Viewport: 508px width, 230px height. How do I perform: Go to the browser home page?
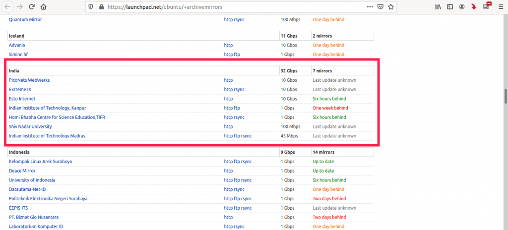click(44, 7)
